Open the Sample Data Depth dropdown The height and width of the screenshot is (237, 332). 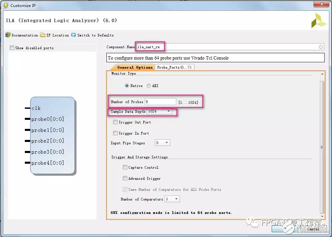(x=159, y=111)
